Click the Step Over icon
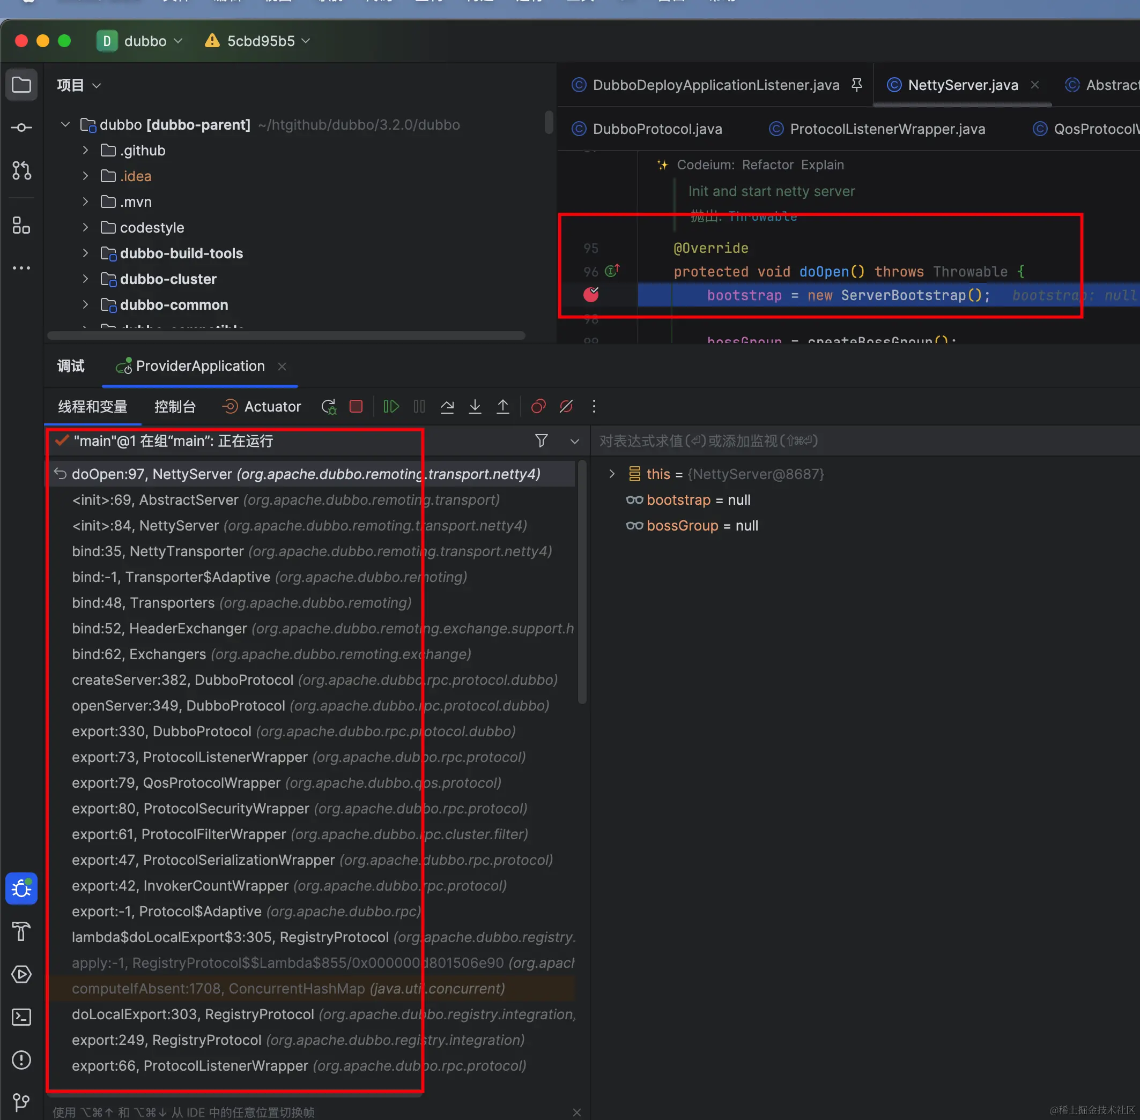The width and height of the screenshot is (1140, 1120). 447,407
